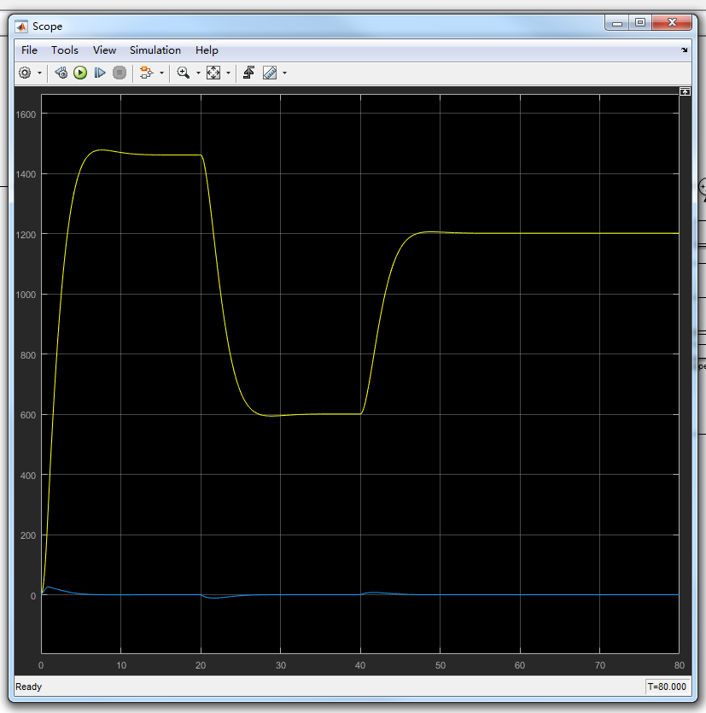
Task: Expand the autoscale options dropdown
Action: pos(227,73)
